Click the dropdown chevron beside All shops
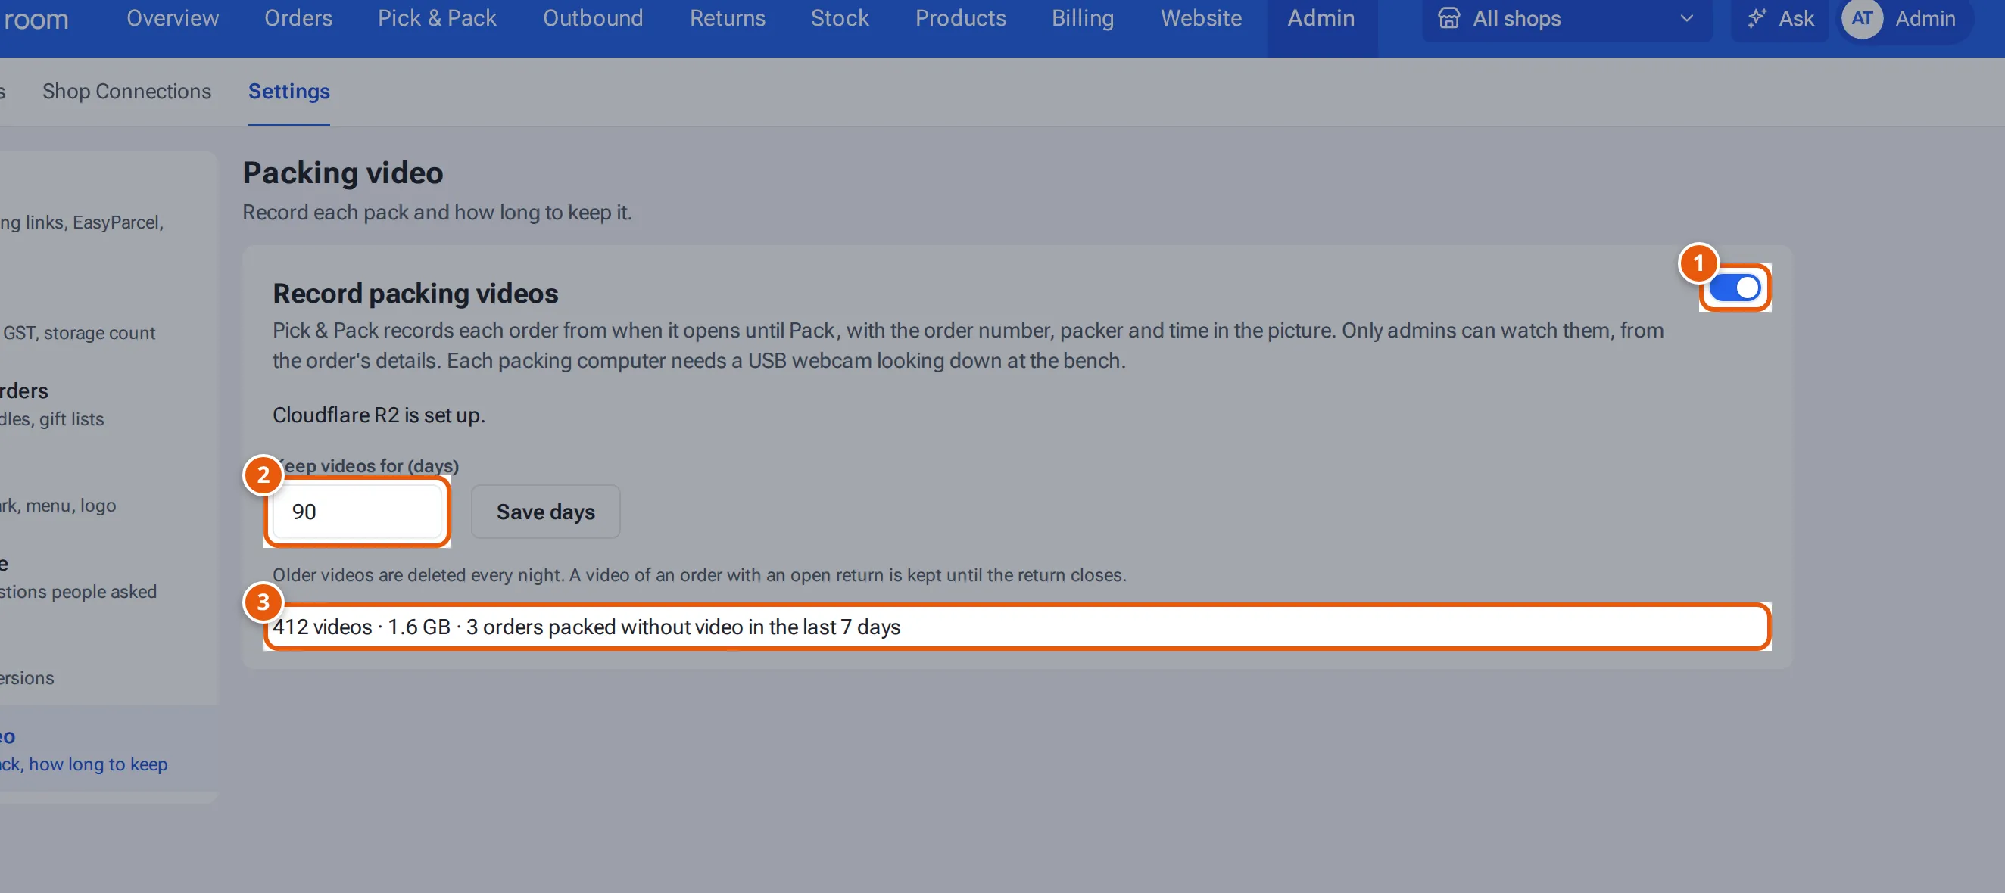The height and width of the screenshot is (893, 2005). point(1687,18)
